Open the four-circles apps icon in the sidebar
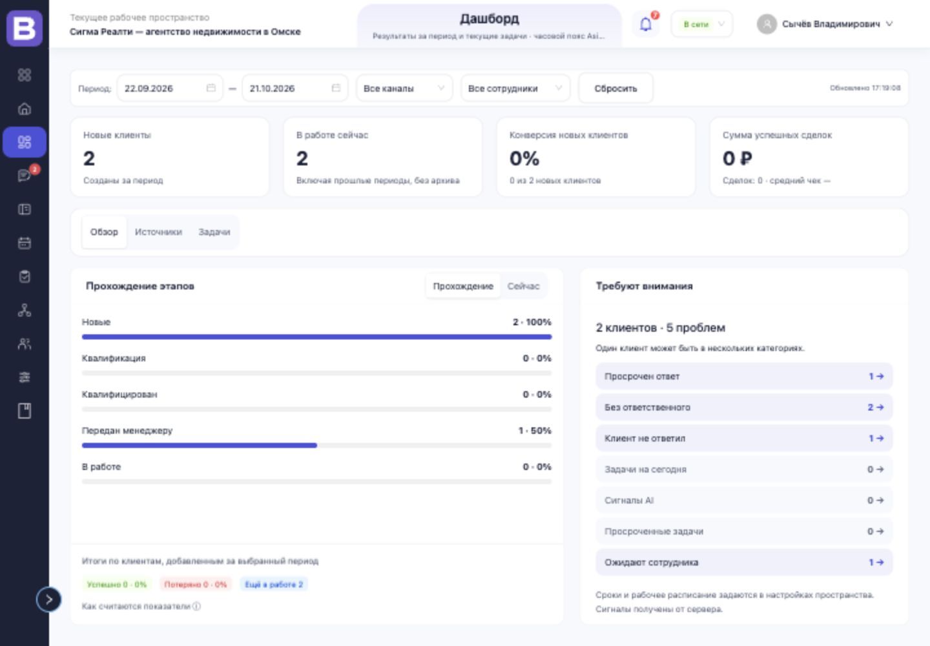Image resolution: width=930 pixels, height=646 pixels. (x=25, y=75)
